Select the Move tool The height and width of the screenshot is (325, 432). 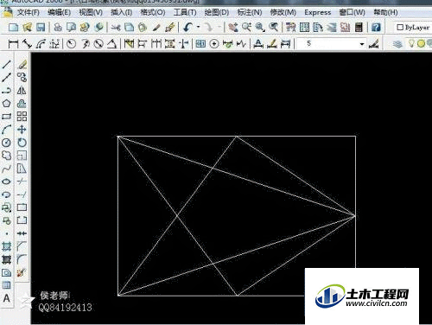[x=22, y=130]
